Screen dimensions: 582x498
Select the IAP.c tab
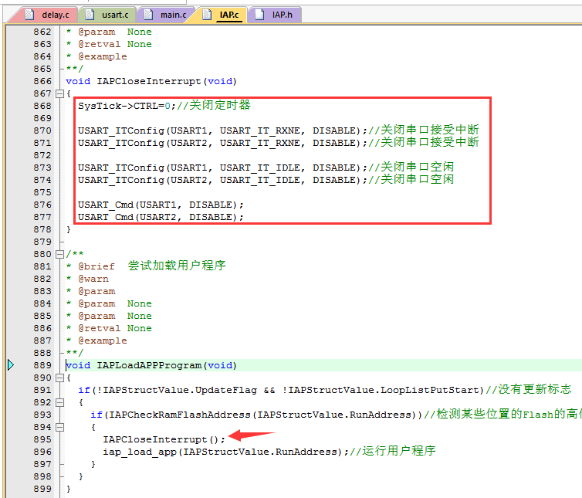pyautogui.click(x=222, y=15)
